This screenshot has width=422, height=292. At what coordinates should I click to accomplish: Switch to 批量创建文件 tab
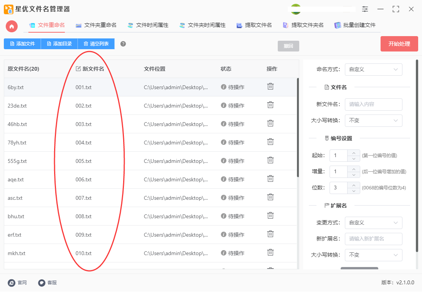(x=355, y=25)
